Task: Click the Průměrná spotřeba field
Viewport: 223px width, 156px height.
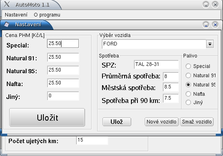Action: pyautogui.click(x=171, y=76)
